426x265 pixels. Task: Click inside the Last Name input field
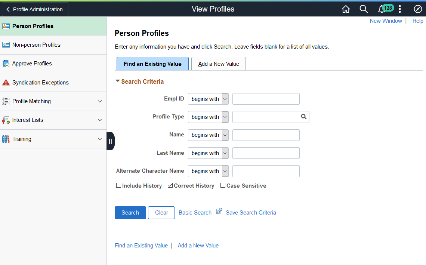(x=266, y=153)
